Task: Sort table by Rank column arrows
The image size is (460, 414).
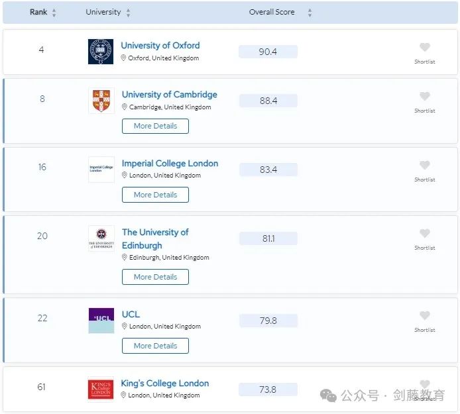Action: (54, 13)
